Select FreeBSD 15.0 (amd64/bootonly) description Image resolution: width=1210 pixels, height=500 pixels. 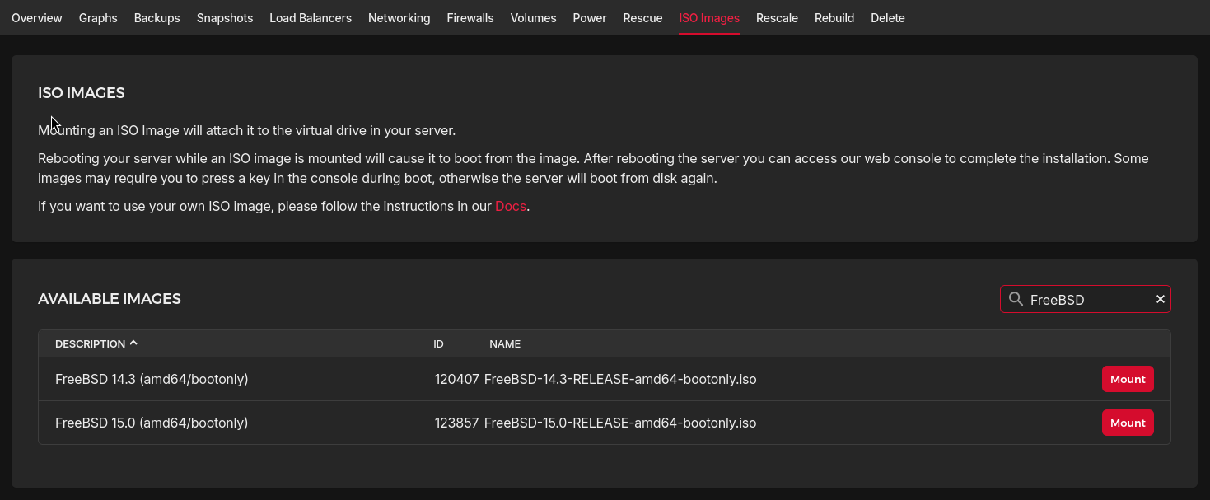click(152, 423)
